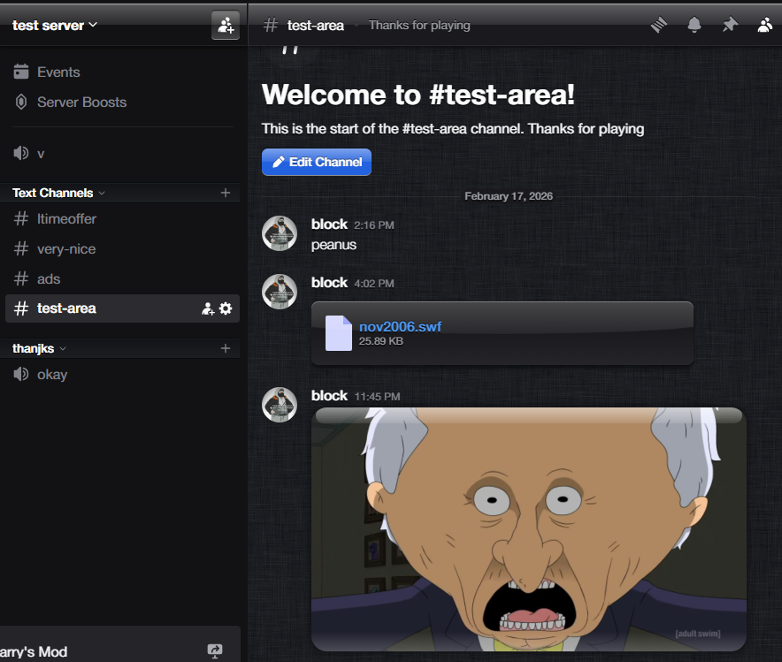The width and height of the screenshot is (782, 662).
Task: Open the test server dropdown menu
Action: (x=55, y=25)
